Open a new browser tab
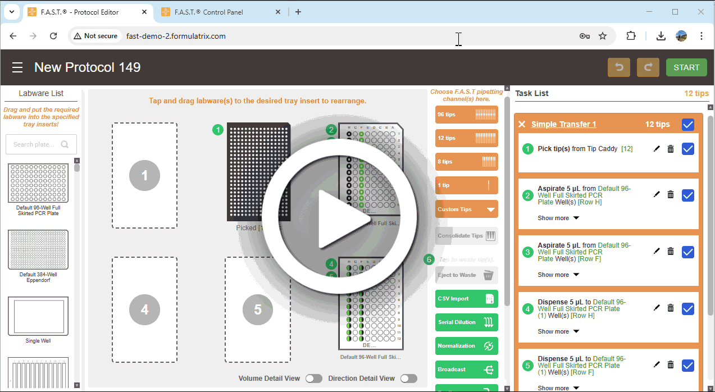This screenshot has width=715, height=392. tap(298, 12)
